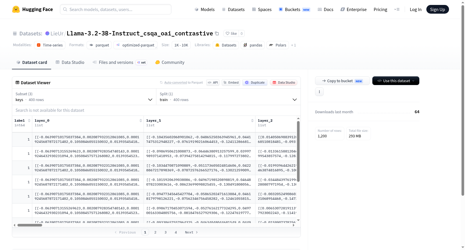Open Buckets in the top navigation
Image resolution: width=465 pixels, height=250 pixels.
294,9
